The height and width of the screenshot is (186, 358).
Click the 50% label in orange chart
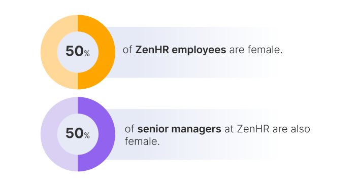click(x=78, y=51)
